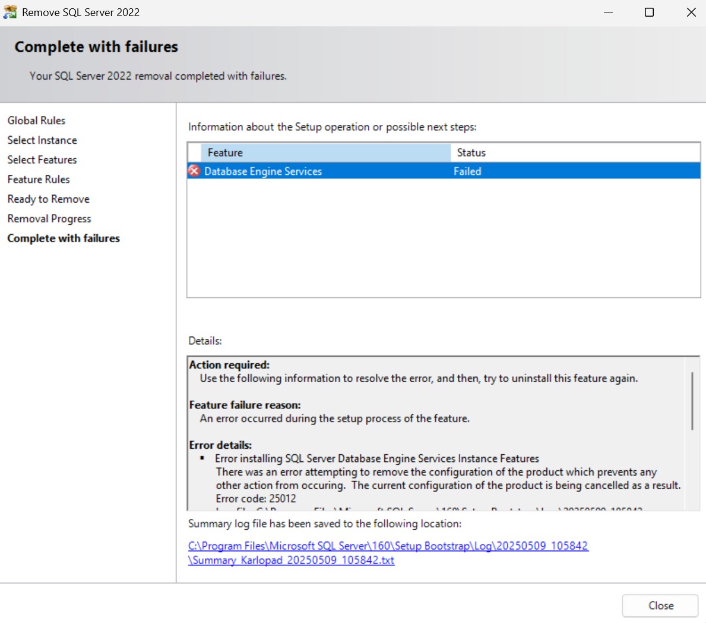
Task: Select Complete with failures sidebar step
Action: pyautogui.click(x=64, y=238)
